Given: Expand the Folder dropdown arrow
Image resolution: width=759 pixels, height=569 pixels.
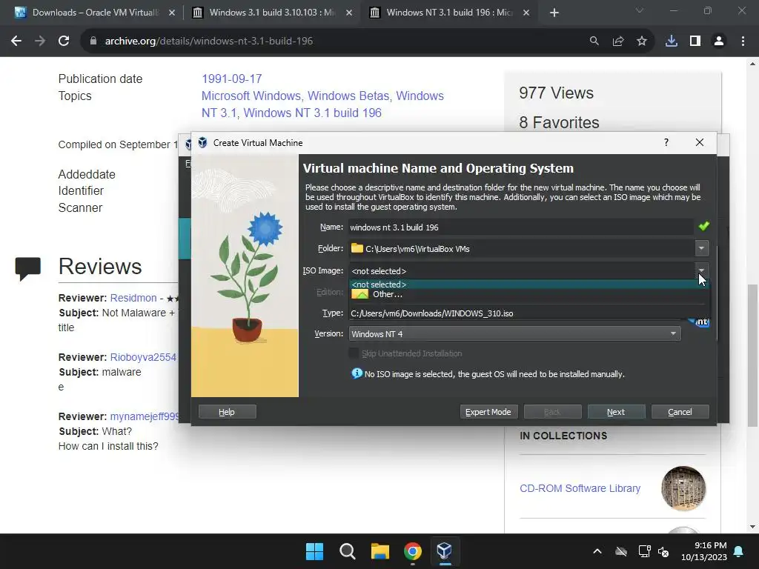Looking at the screenshot, I should point(701,249).
